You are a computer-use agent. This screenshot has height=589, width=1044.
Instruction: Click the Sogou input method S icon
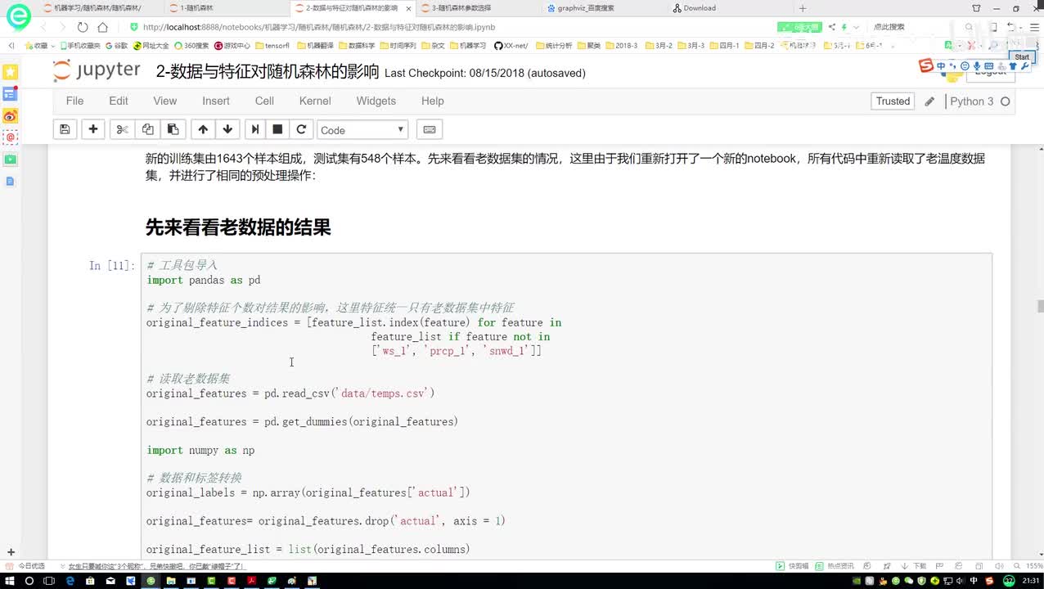[x=926, y=65]
